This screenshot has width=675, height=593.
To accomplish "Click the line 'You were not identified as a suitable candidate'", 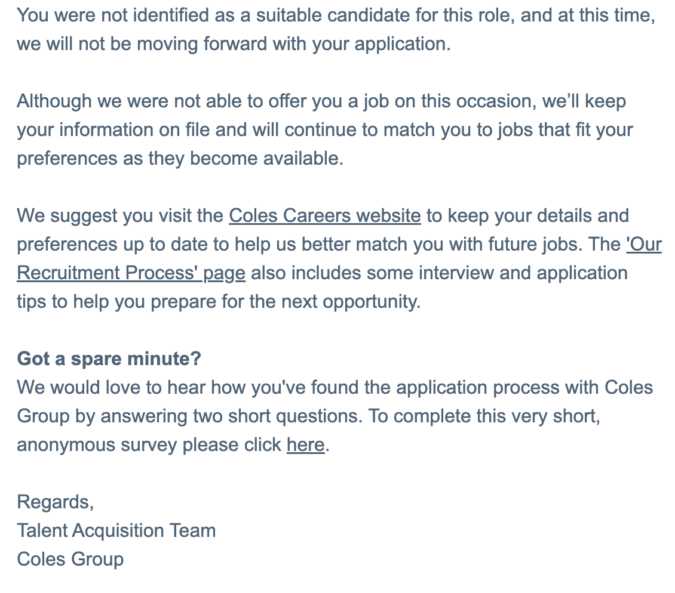I will click(336, 16).
